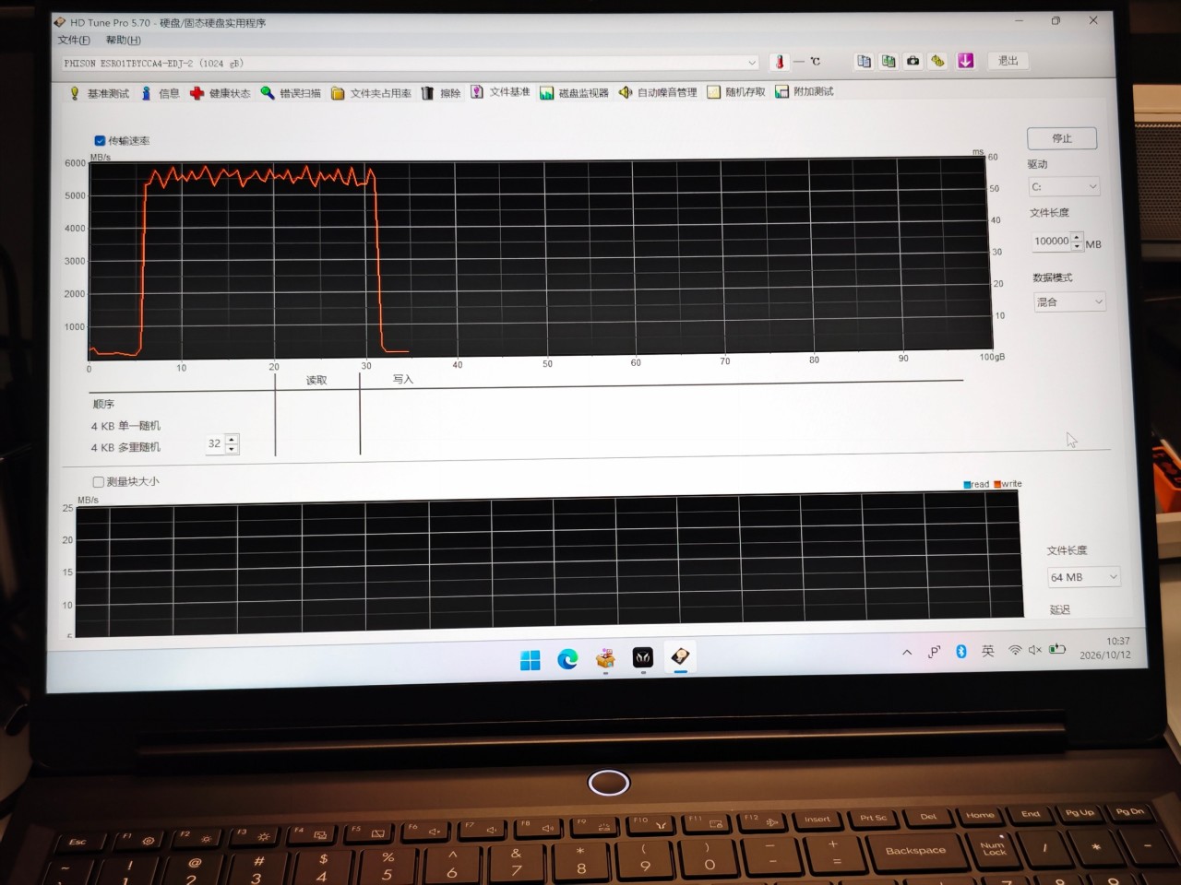Click the Wi-Fi network tray icon

tap(1015, 650)
